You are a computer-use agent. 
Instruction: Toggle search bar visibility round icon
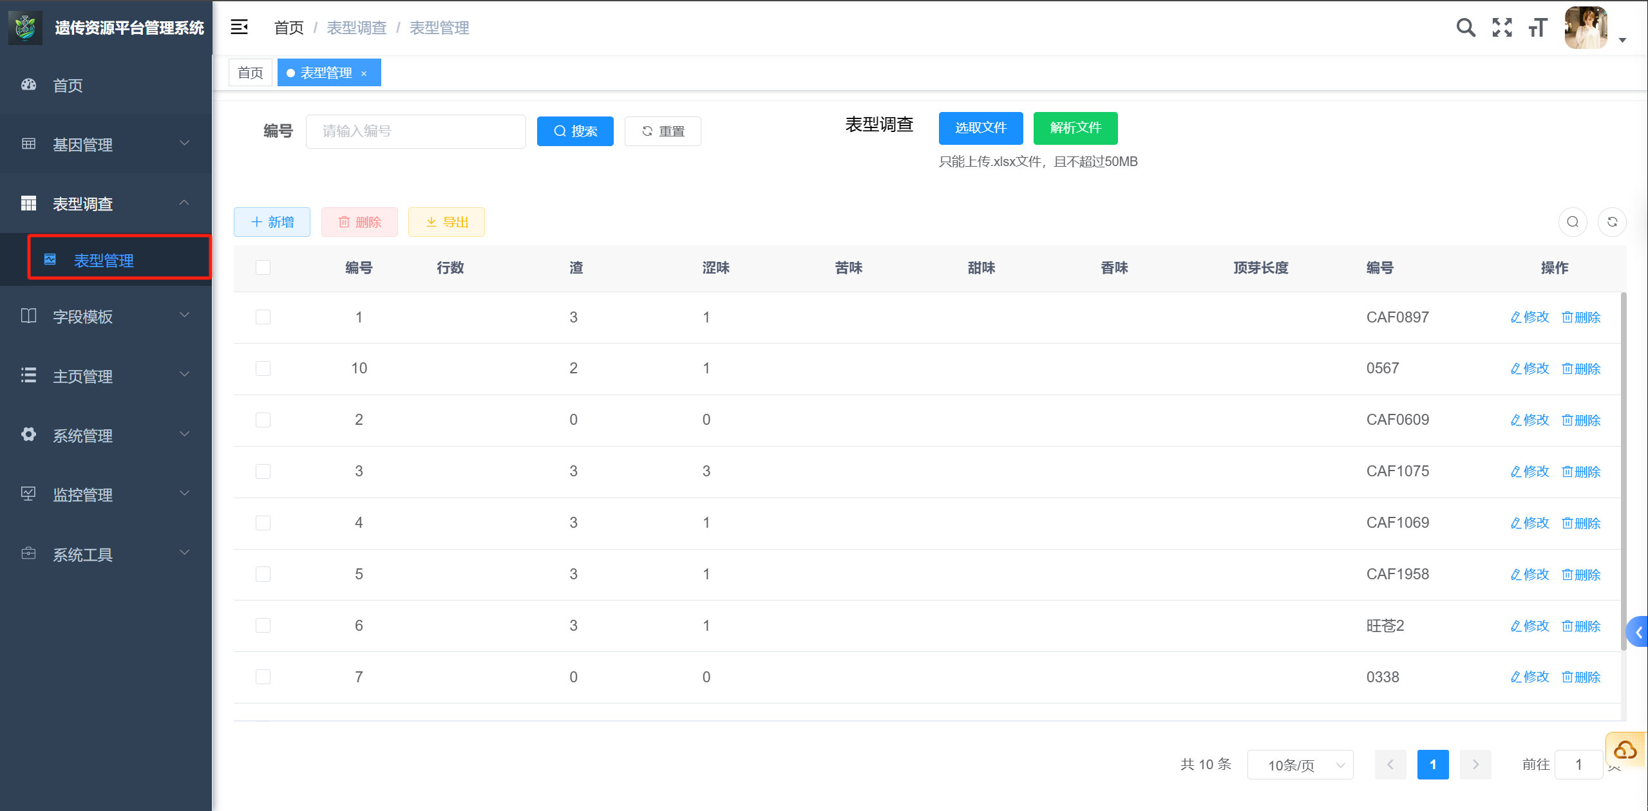pos(1573,222)
